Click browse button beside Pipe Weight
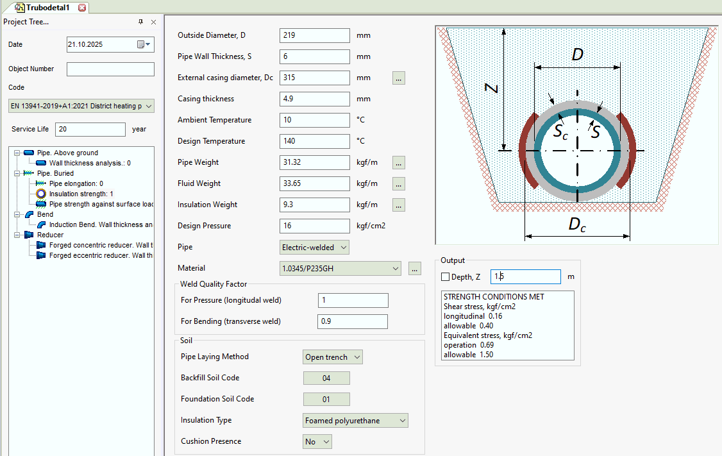The image size is (722, 456). (x=399, y=163)
